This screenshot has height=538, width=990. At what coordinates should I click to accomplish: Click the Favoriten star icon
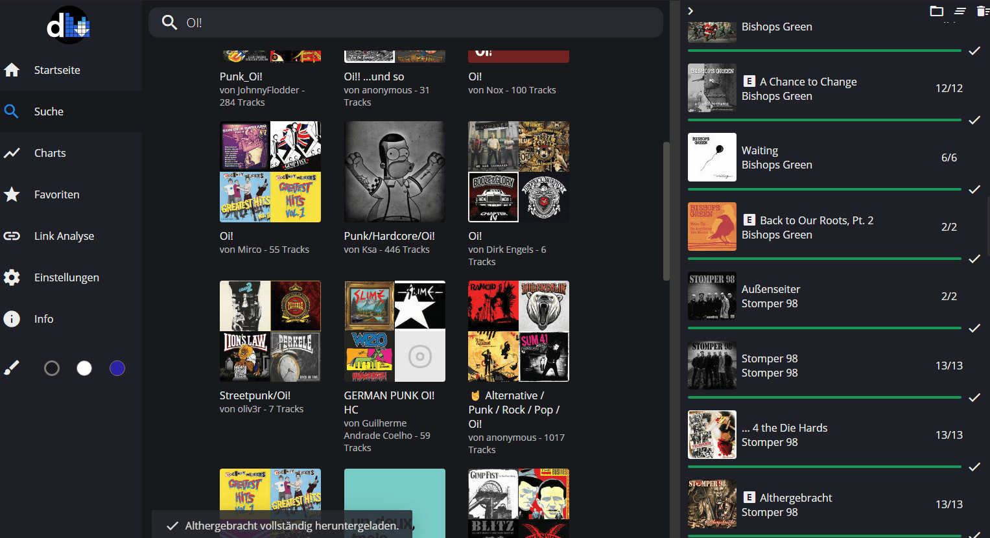tap(12, 194)
